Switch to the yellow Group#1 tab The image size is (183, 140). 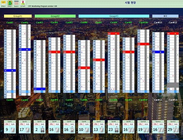18,16
